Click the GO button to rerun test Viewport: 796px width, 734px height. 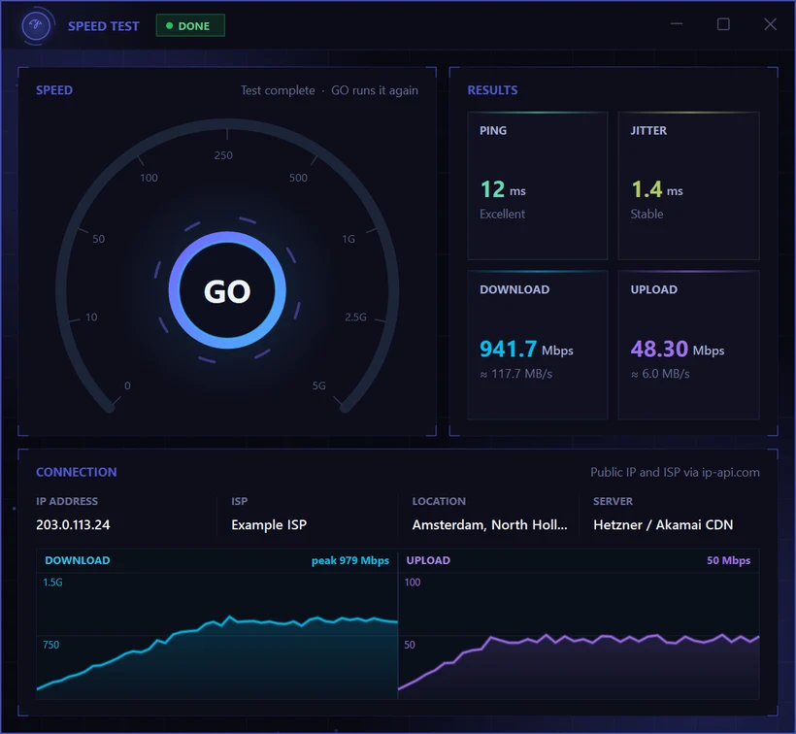pos(227,290)
